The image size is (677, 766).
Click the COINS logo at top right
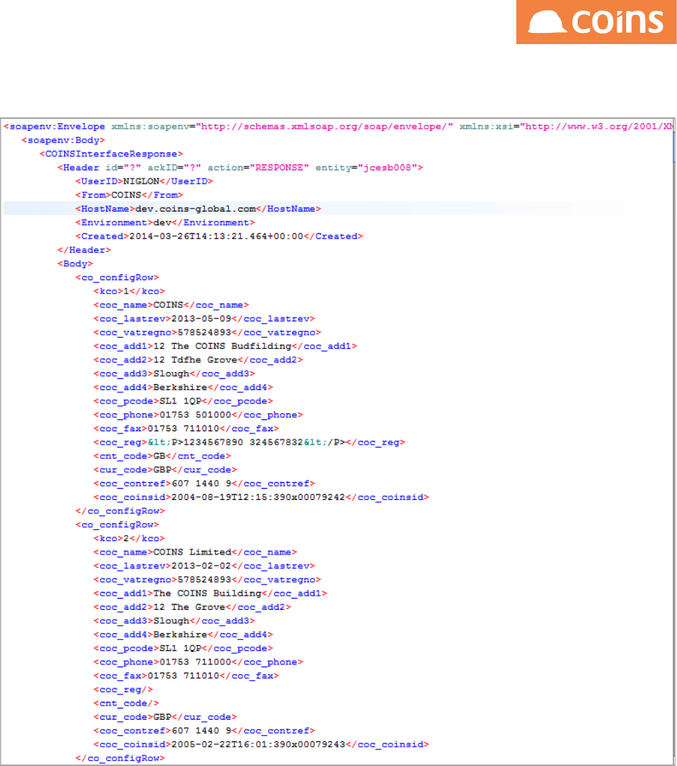click(596, 22)
